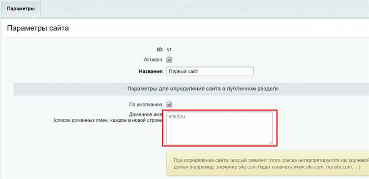Click the Название field with Первый сайт
Image resolution: width=369 pixels, height=179 pixels.
tap(210, 72)
